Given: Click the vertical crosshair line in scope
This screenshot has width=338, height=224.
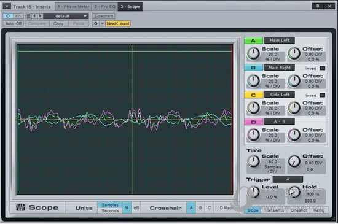Looking at the screenshot, I should click(132, 120).
